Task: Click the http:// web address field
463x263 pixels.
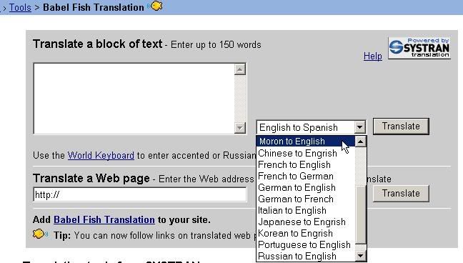Action: [x=140, y=194]
